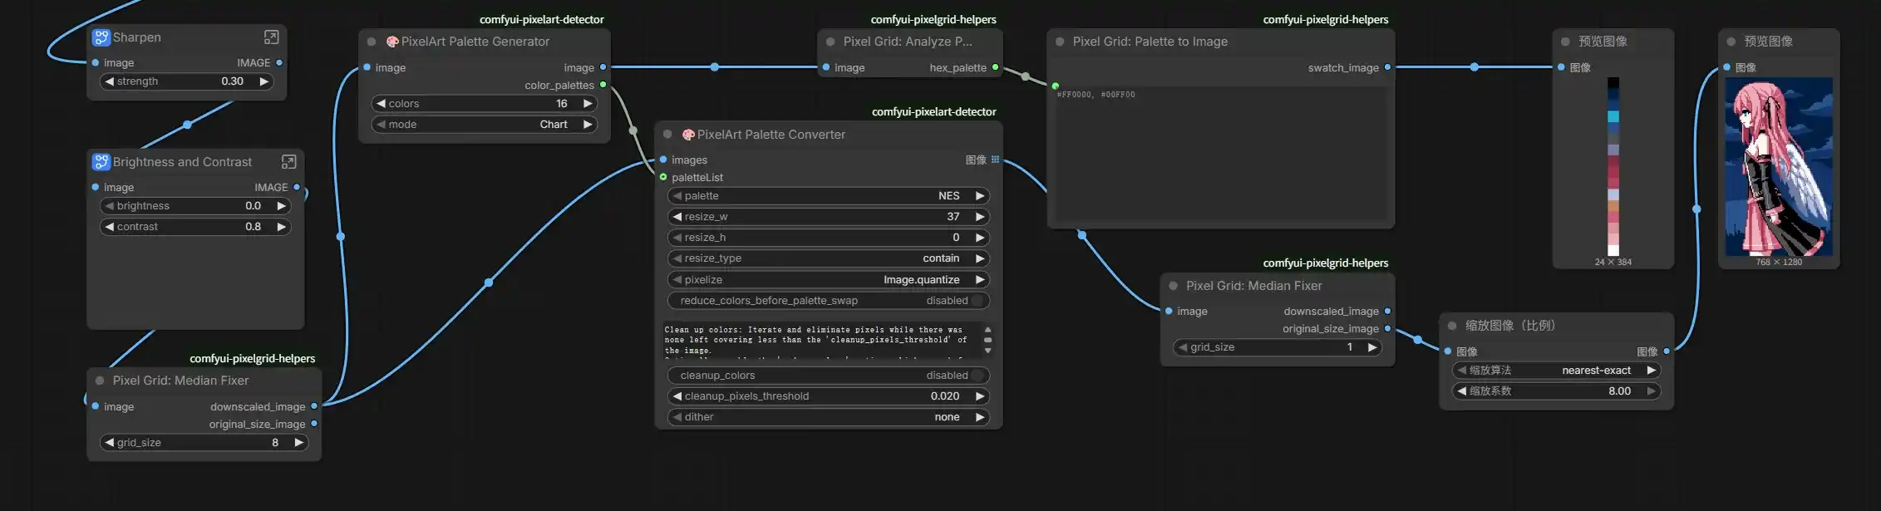This screenshot has width=1881, height=511.
Task: Open the Sharpen node's subgraph expand icon
Action: coord(272,37)
